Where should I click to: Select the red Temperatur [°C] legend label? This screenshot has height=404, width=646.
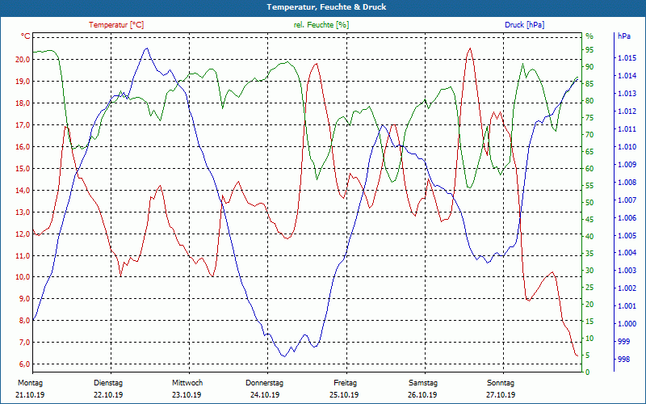point(116,25)
